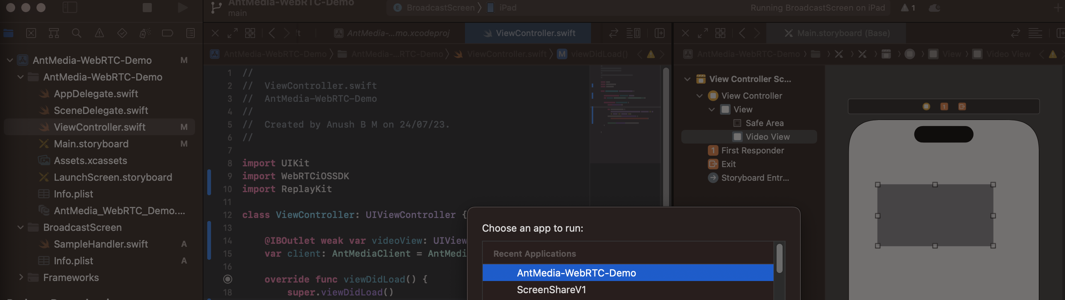
Task: Toggle code review arrows in storyboard editor
Action: click(x=1015, y=33)
